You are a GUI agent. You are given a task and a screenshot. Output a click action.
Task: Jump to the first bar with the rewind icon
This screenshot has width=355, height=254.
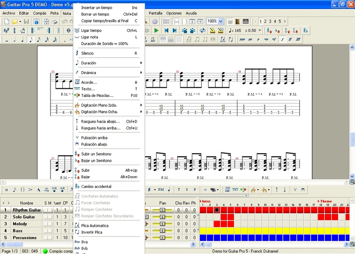(x=166, y=30)
